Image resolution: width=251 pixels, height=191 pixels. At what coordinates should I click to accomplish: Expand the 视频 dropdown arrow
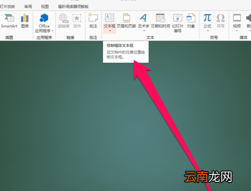(x=237, y=31)
